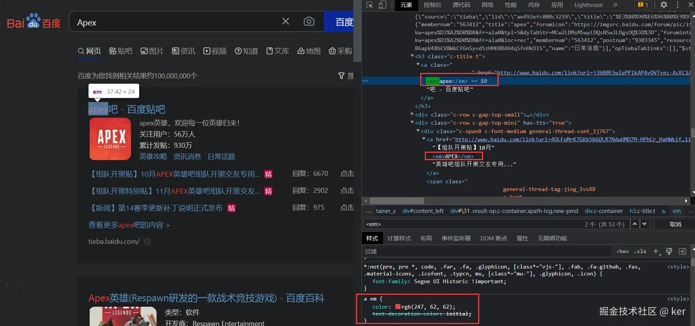Click the 百度 search button
The height and width of the screenshot is (326, 695).
click(339, 22)
